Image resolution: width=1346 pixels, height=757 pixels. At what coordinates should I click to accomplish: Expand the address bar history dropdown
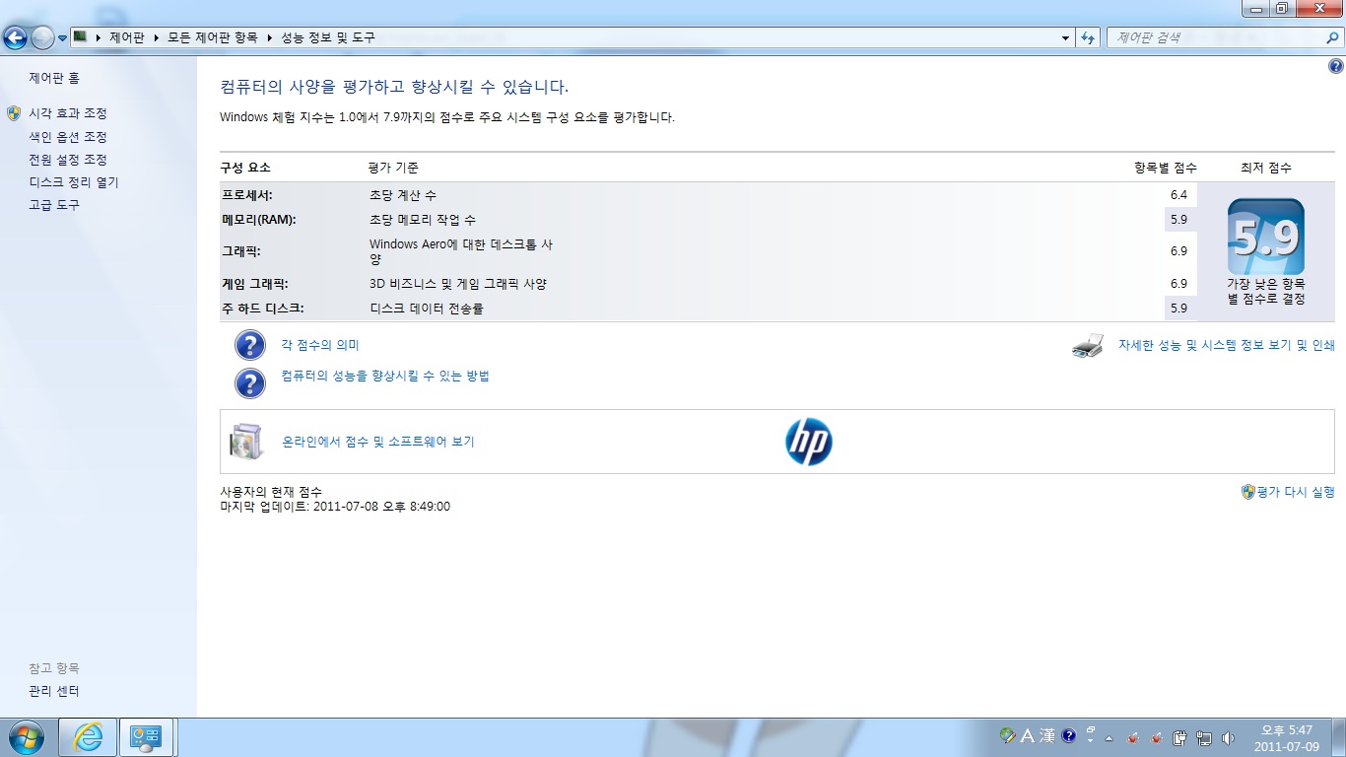[x=1066, y=38]
